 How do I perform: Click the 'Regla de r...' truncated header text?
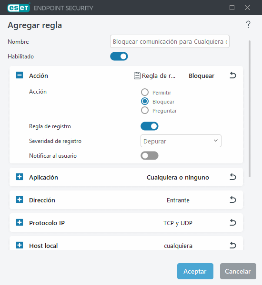click(159, 76)
